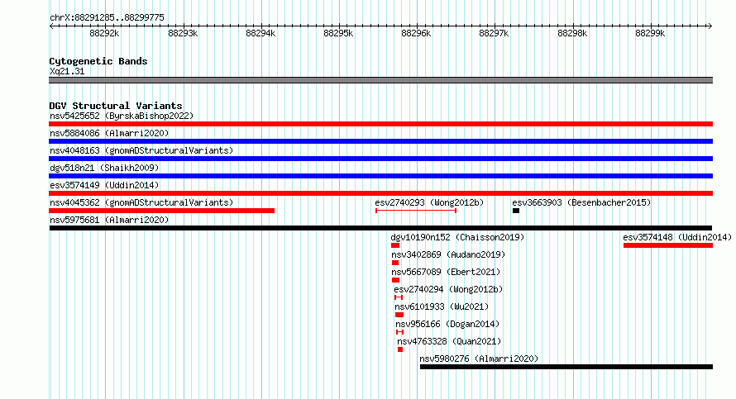Click the ruler's right arrowhead
Image resolution: width=736 pixels, height=399 pixels.
[710, 26]
